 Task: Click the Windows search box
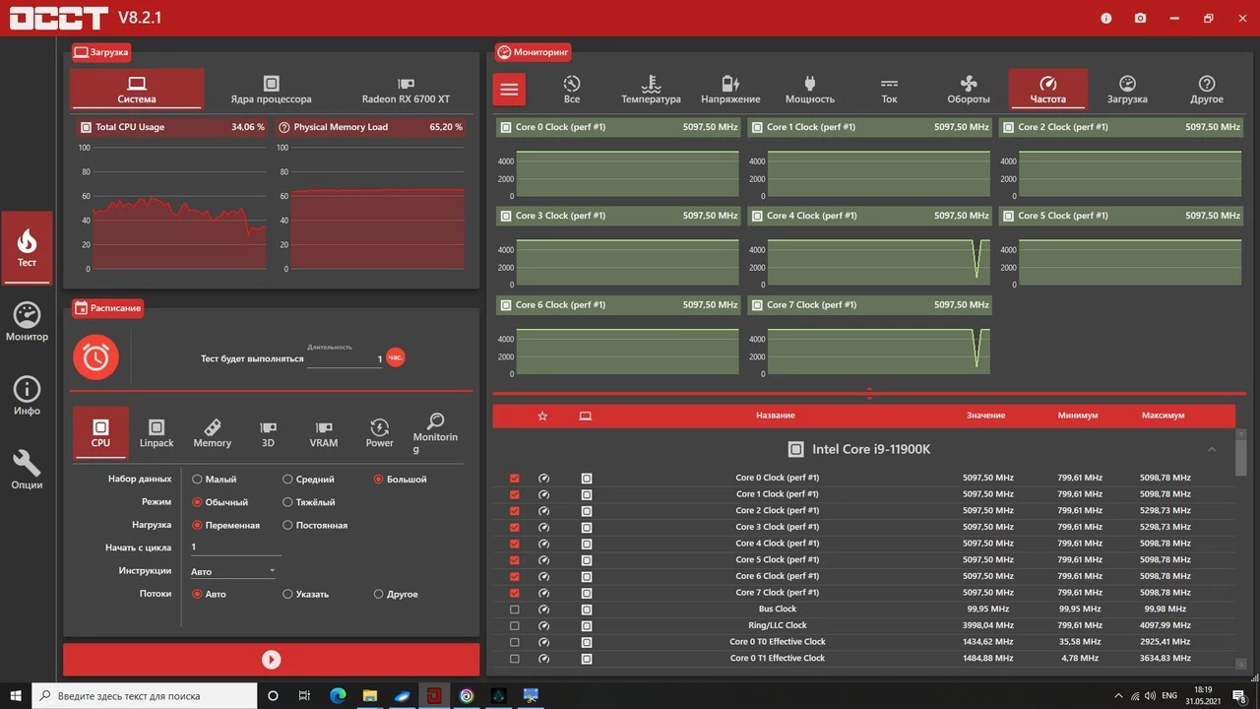pyautogui.click(x=144, y=695)
